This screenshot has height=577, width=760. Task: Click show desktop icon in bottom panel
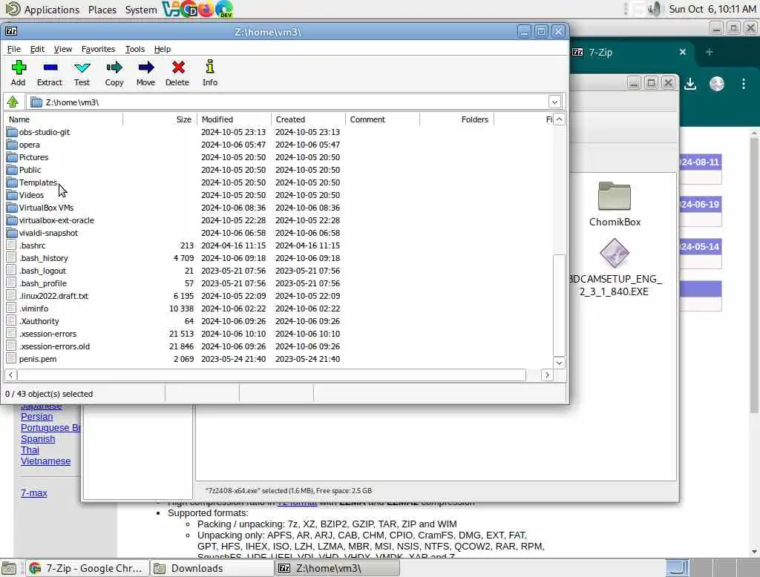tap(9, 568)
